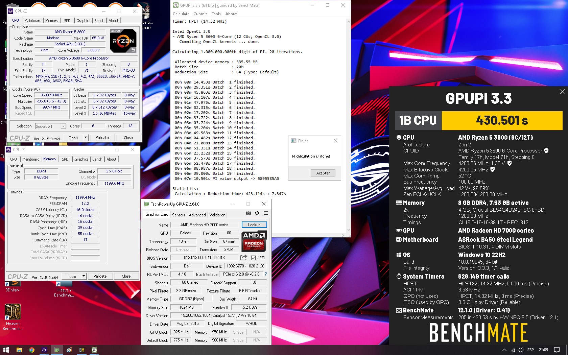
Task: Click Tools button in upper CPU-Z window
Action: 73,138
